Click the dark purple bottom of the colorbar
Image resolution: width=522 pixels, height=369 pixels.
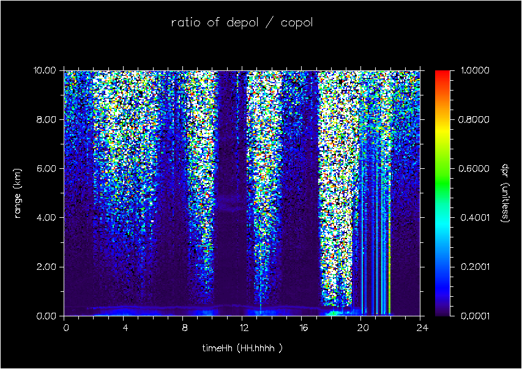pyautogui.click(x=442, y=310)
